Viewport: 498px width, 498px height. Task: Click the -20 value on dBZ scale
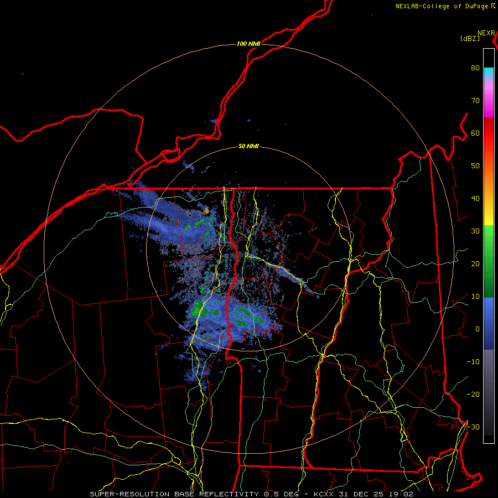(x=473, y=394)
